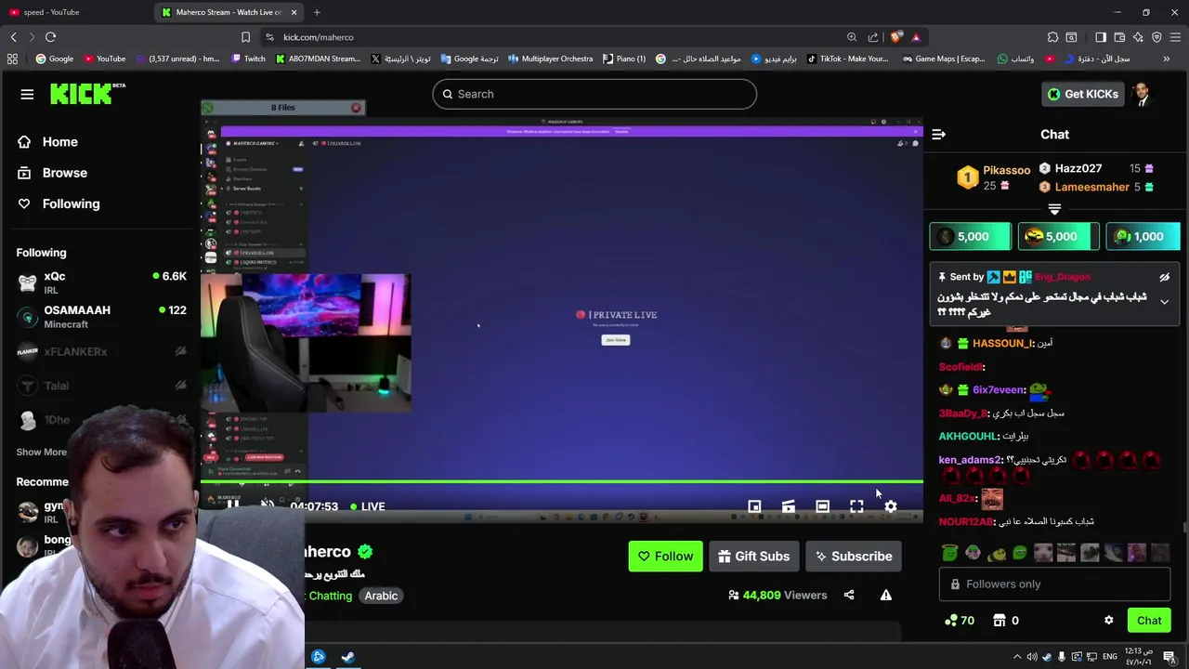1189x669 pixels.
Task: Reload the page
Action: coord(50,37)
